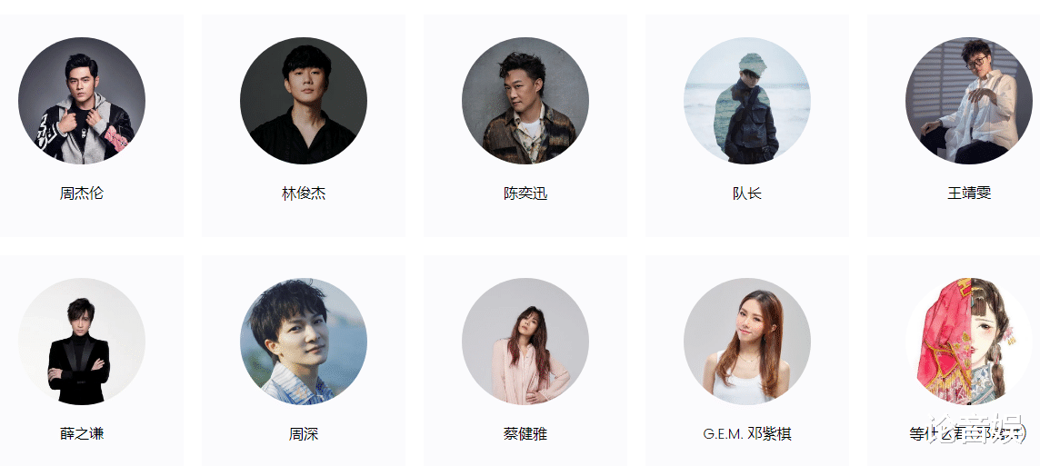The height and width of the screenshot is (466, 1040).
Task: Click 王靖雯's profile picture
Action: [969, 101]
